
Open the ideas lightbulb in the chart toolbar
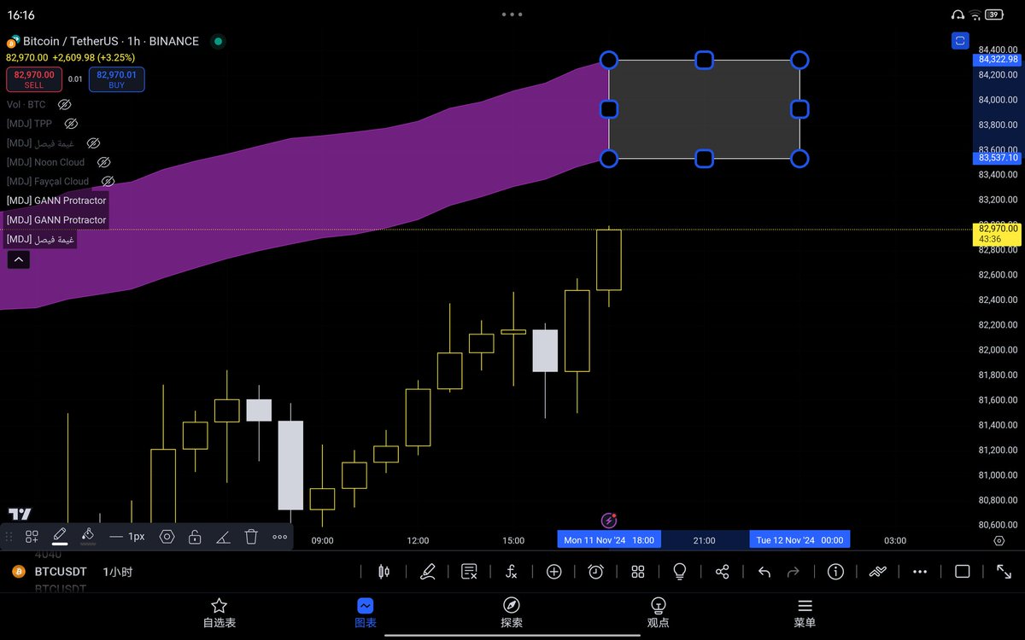(680, 572)
